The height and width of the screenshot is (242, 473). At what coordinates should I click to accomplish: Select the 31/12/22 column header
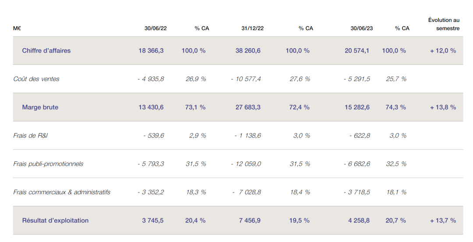[x=252, y=28]
